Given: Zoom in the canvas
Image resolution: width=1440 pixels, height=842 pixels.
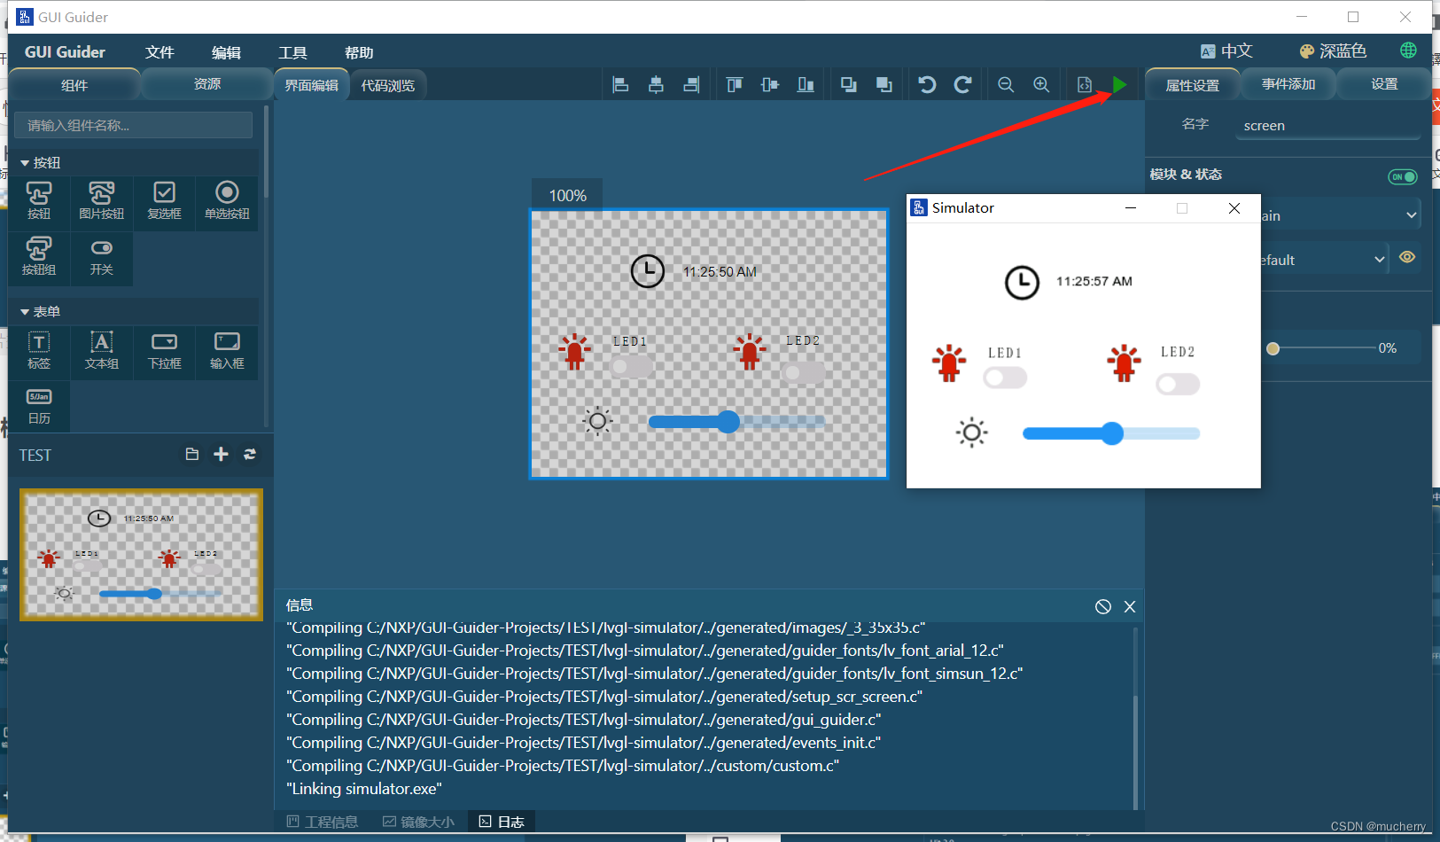Looking at the screenshot, I should click(1041, 85).
